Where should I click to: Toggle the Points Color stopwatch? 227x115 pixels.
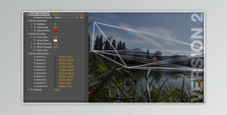pyautogui.click(x=35, y=31)
